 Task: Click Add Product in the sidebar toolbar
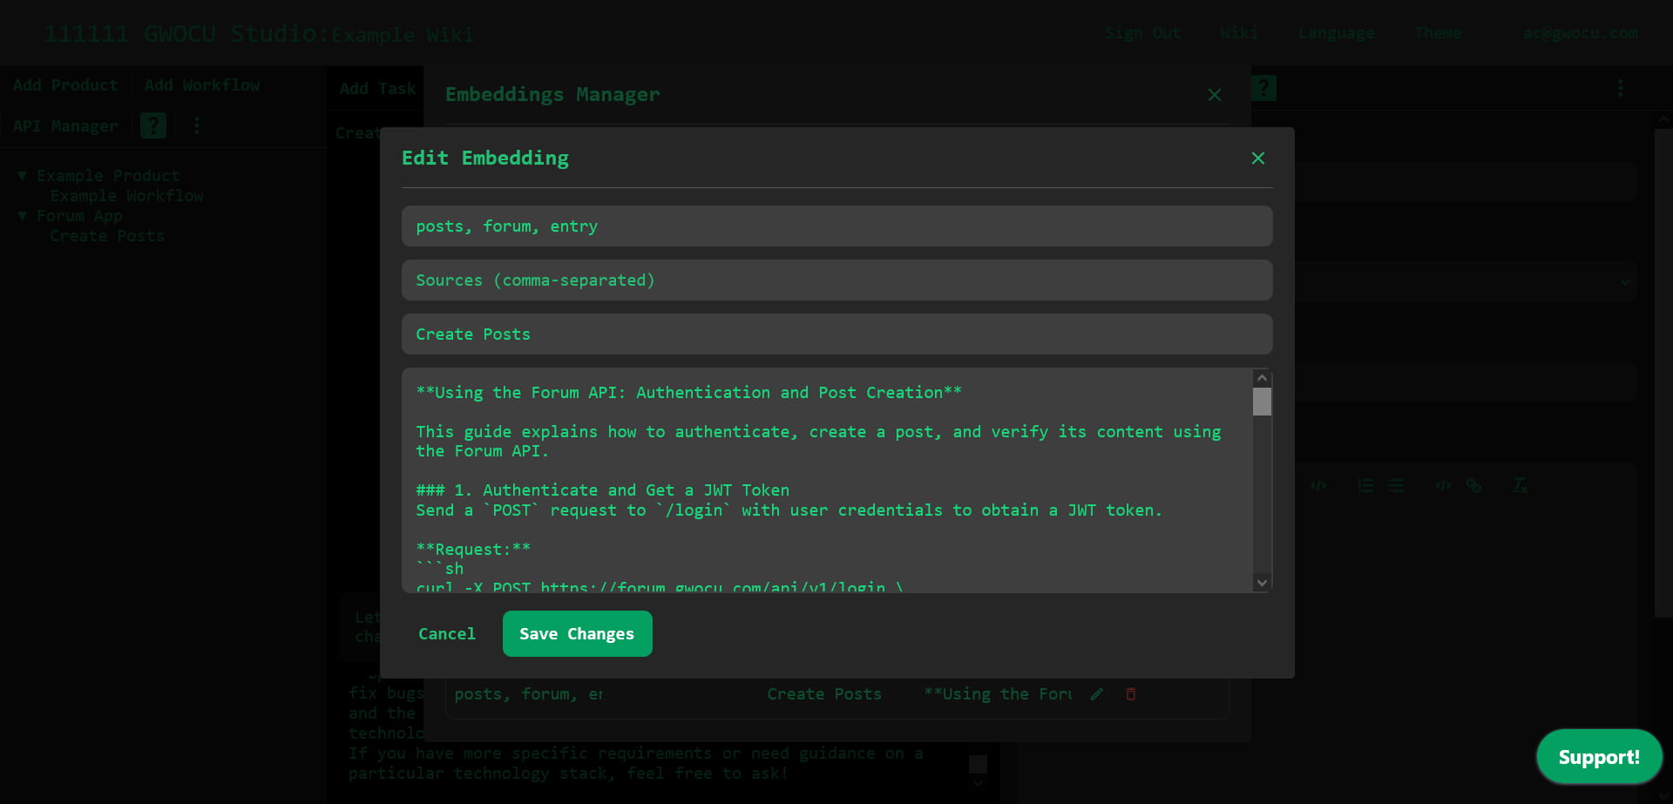(x=65, y=85)
